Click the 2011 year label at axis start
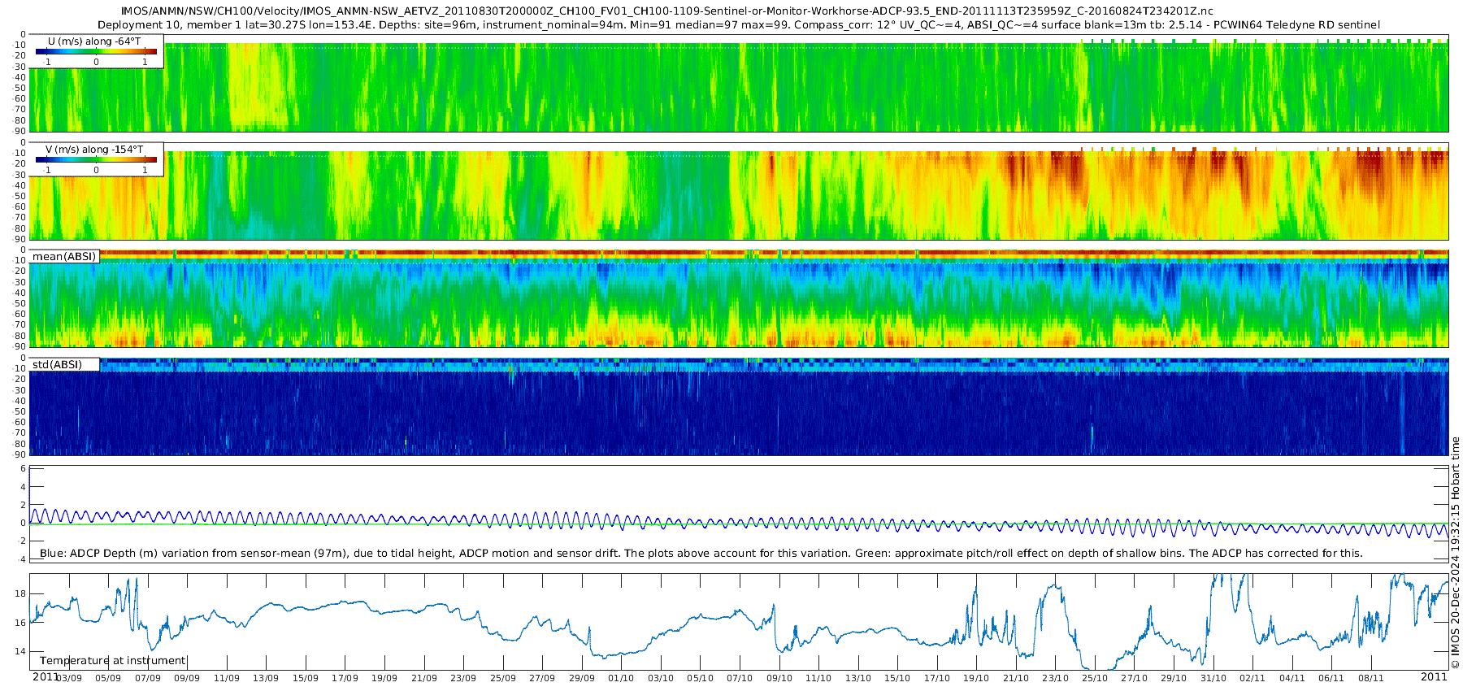Image resolution: width=1463 pixels, height=691 pixels. tap(45, 677)
